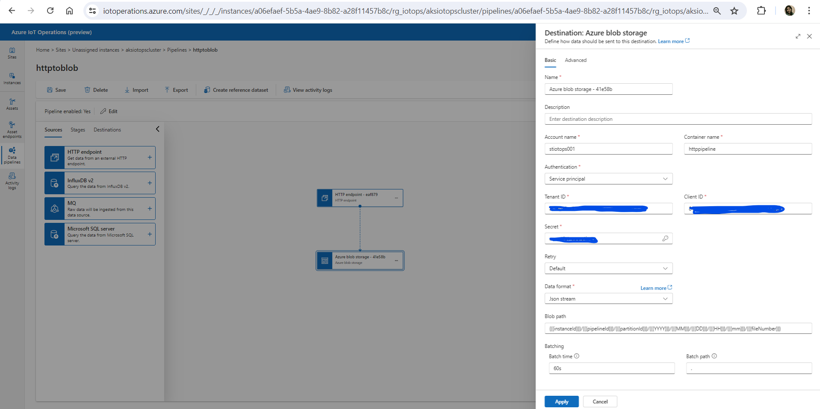
Task: Add HTTP endpoint source with plus icon
Action: [150, 158]
